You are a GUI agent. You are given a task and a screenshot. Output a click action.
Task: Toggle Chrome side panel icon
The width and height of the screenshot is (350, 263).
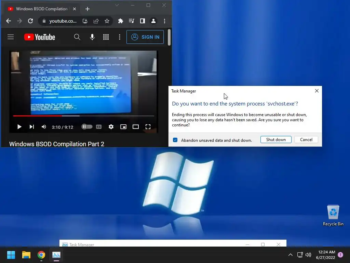(143, 21)
